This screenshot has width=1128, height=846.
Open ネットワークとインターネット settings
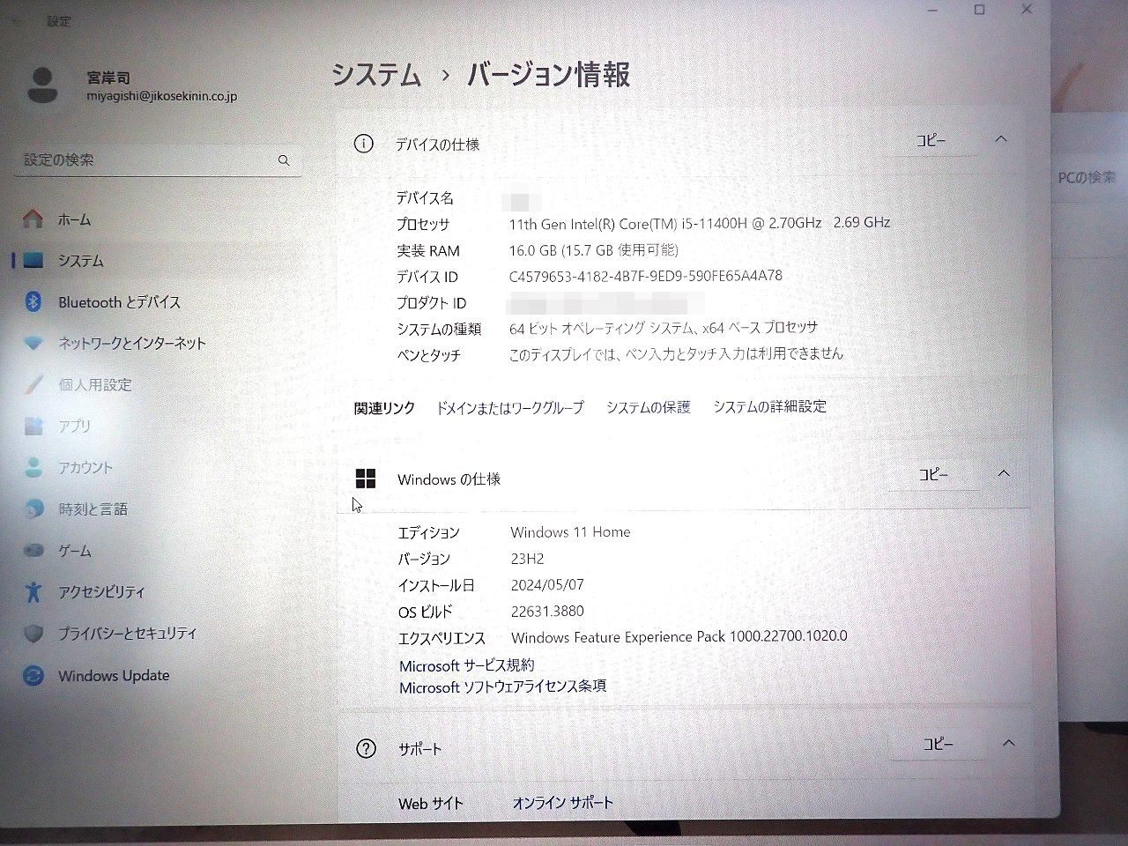[x=132, y=343]
